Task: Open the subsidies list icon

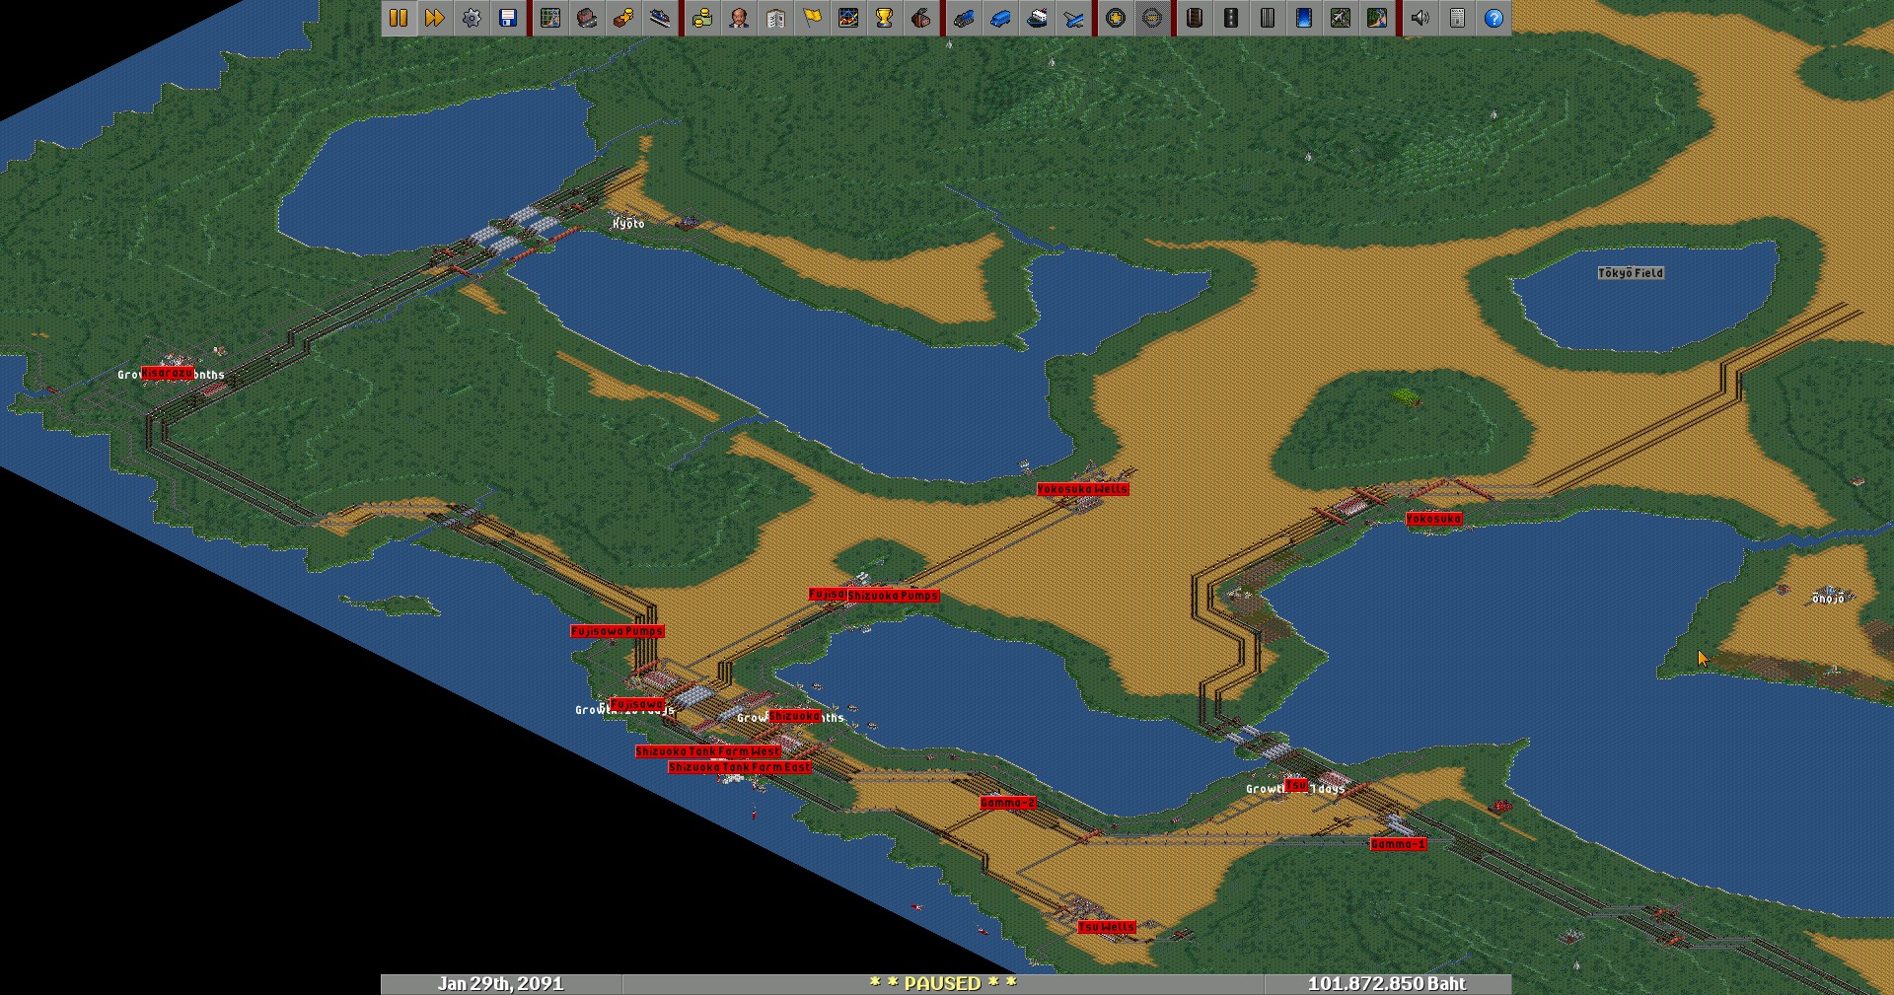Action: pos(623,18)
